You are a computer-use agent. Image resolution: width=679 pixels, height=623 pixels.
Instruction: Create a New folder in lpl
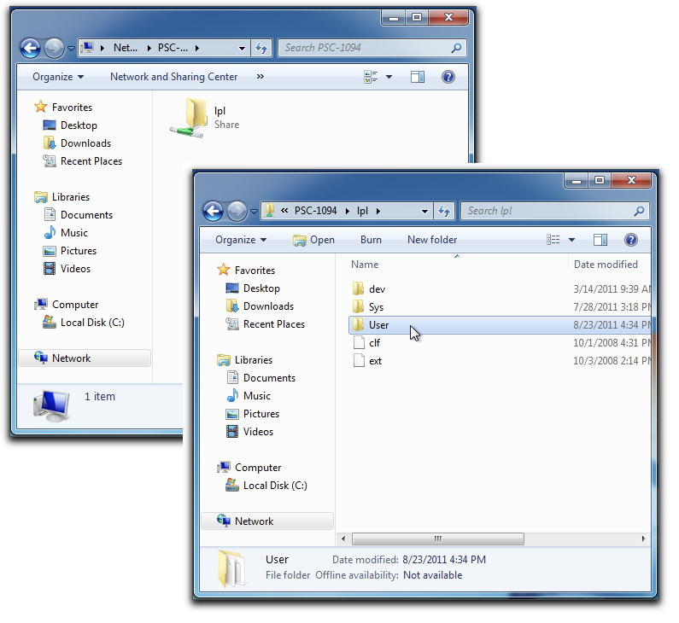tap(432, 240)
